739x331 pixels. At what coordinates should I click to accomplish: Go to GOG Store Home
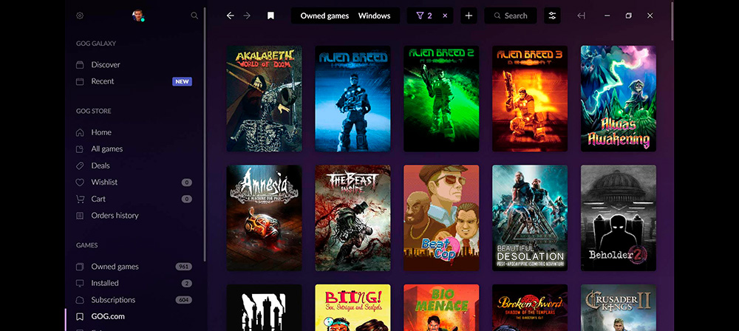(101, 132)
